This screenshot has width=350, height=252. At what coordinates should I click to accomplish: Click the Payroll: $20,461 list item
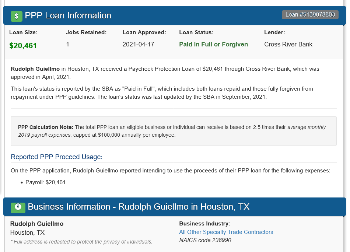pyautogui.click(x=45, y=182)
